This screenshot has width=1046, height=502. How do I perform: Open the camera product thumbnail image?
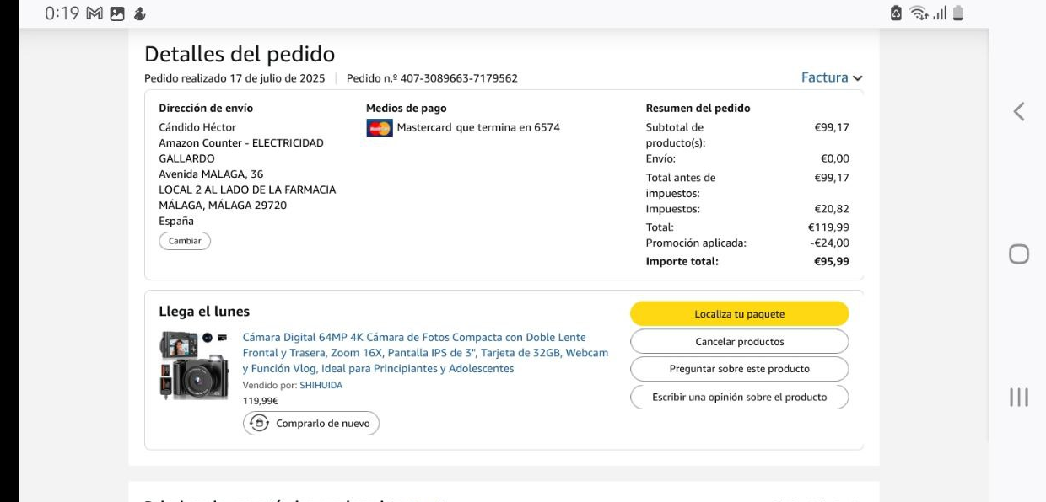194,366
